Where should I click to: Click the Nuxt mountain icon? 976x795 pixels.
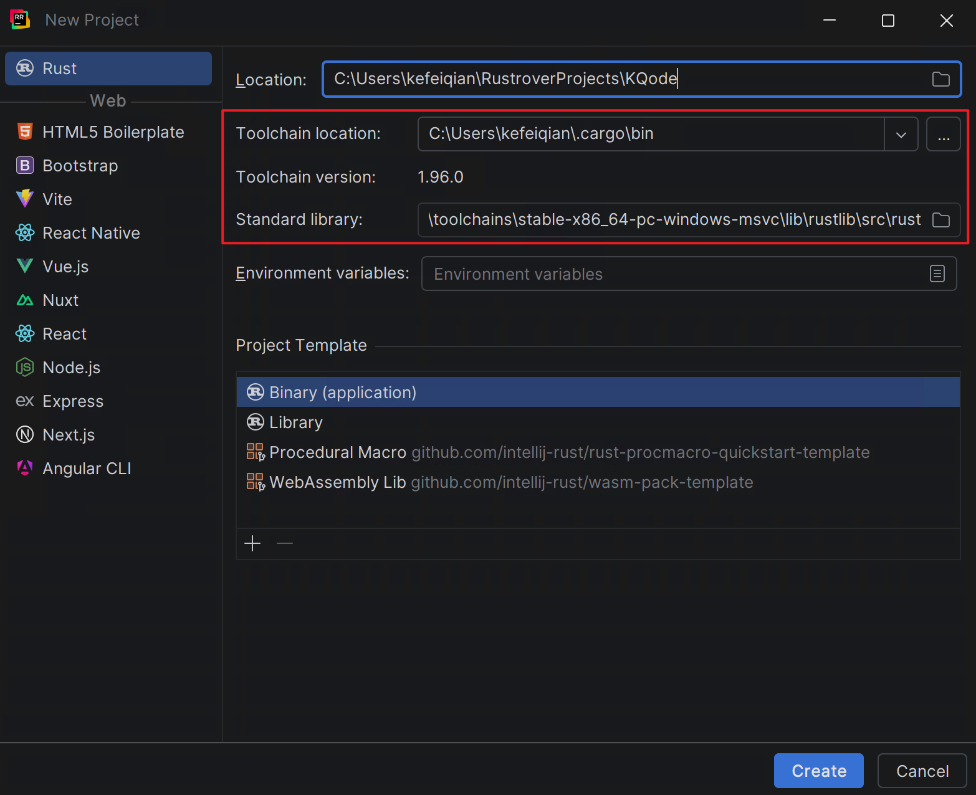(x=25, y=300)
